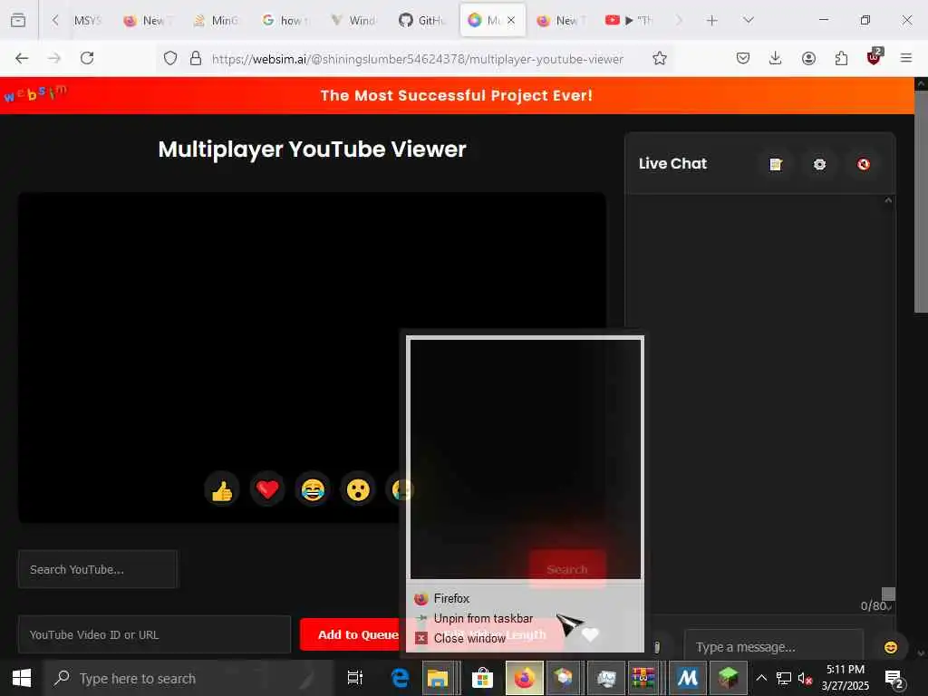Show hidden system tray icons

[761, 678]
